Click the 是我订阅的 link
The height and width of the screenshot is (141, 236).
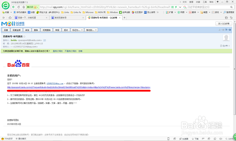click(x=58, y=51)
